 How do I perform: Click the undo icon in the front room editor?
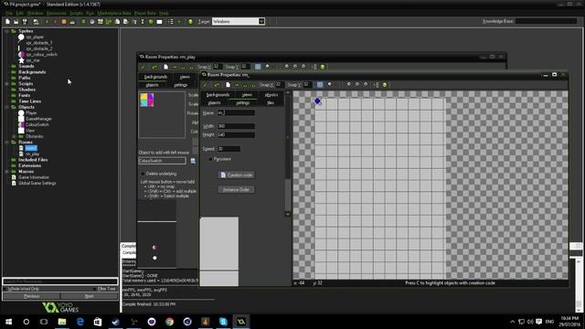[217, 85]
